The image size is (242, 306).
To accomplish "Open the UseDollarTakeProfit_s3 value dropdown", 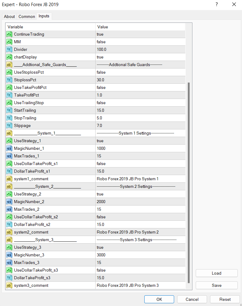I will [140, 270].
